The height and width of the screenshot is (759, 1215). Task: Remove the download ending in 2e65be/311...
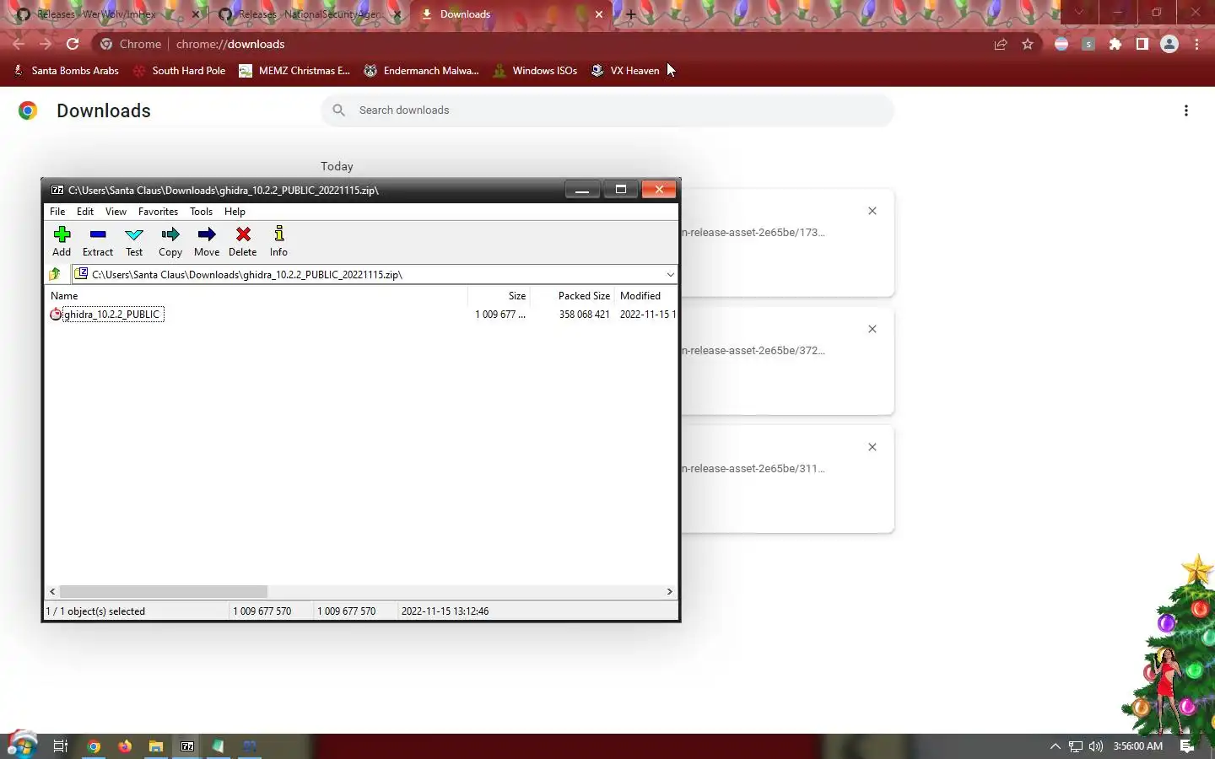pyautogui.click(x=872, y=447)
